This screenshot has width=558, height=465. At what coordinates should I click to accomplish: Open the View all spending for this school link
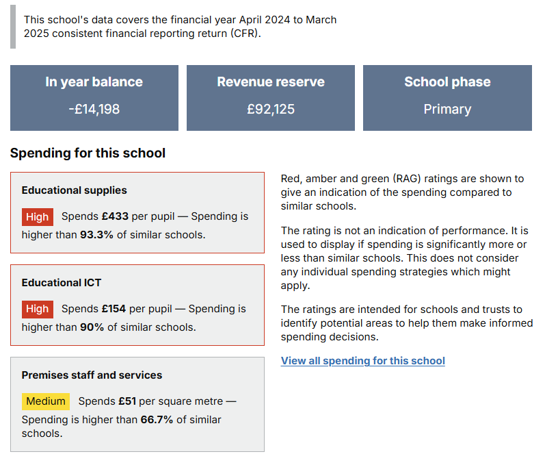pos(362,361)
